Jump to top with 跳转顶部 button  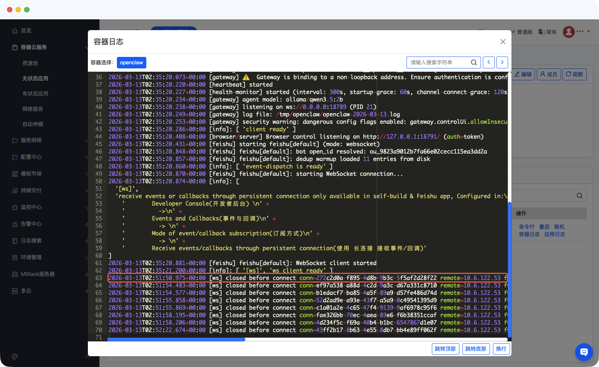pyautogui.click(x=445, y=349)
